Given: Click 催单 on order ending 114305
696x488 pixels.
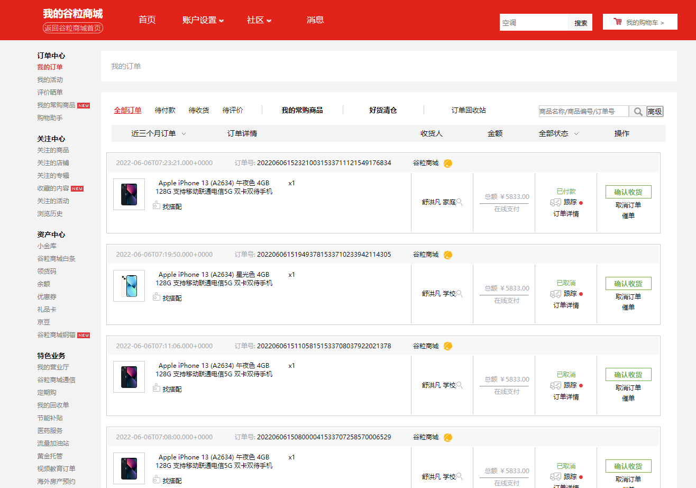Looking at the screenshot, I should (628, 307).
